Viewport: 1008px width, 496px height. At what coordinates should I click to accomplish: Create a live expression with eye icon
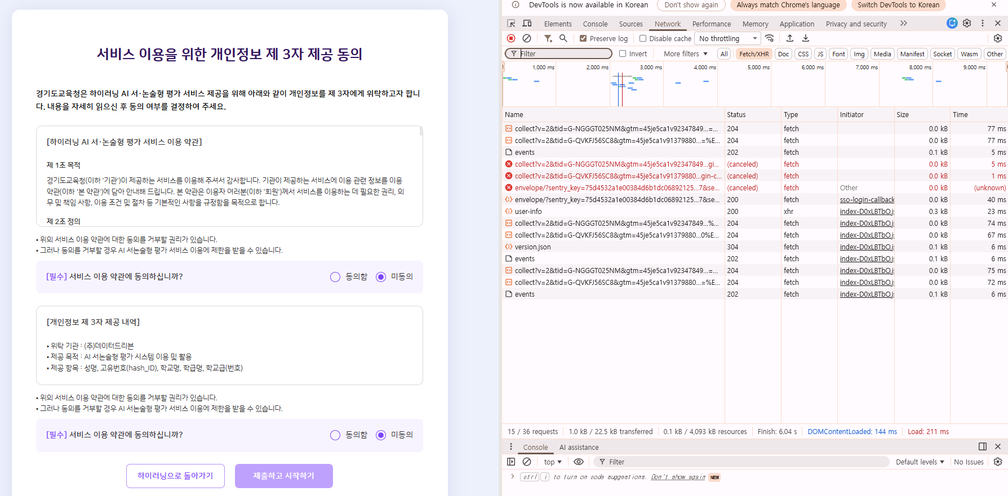coord(579,462)
